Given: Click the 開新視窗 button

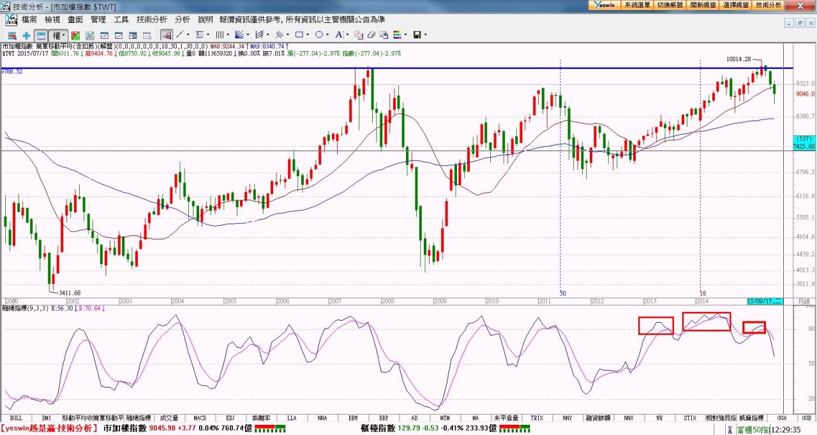Looking at the screenshot, I should coord(703,4).
